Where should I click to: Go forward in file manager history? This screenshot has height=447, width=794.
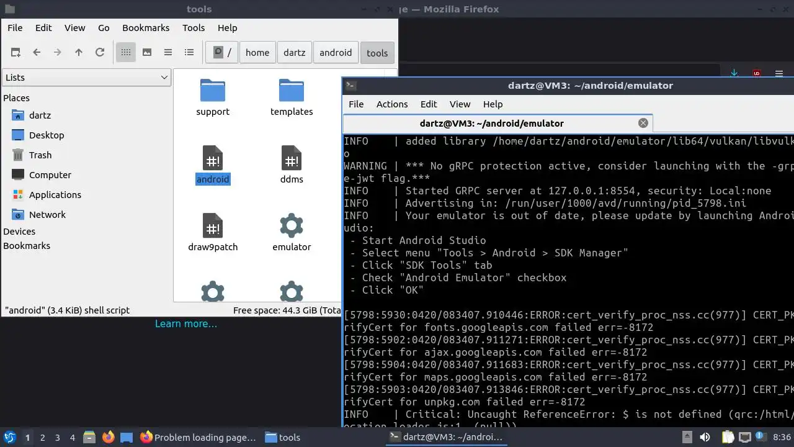(x=58, y=53)
